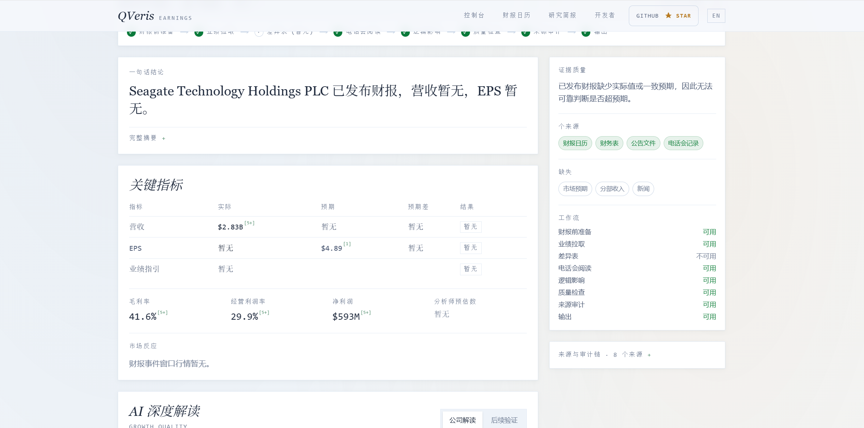
Task: Open 财报日历 in the top navigation
Action: click(517, 15)
